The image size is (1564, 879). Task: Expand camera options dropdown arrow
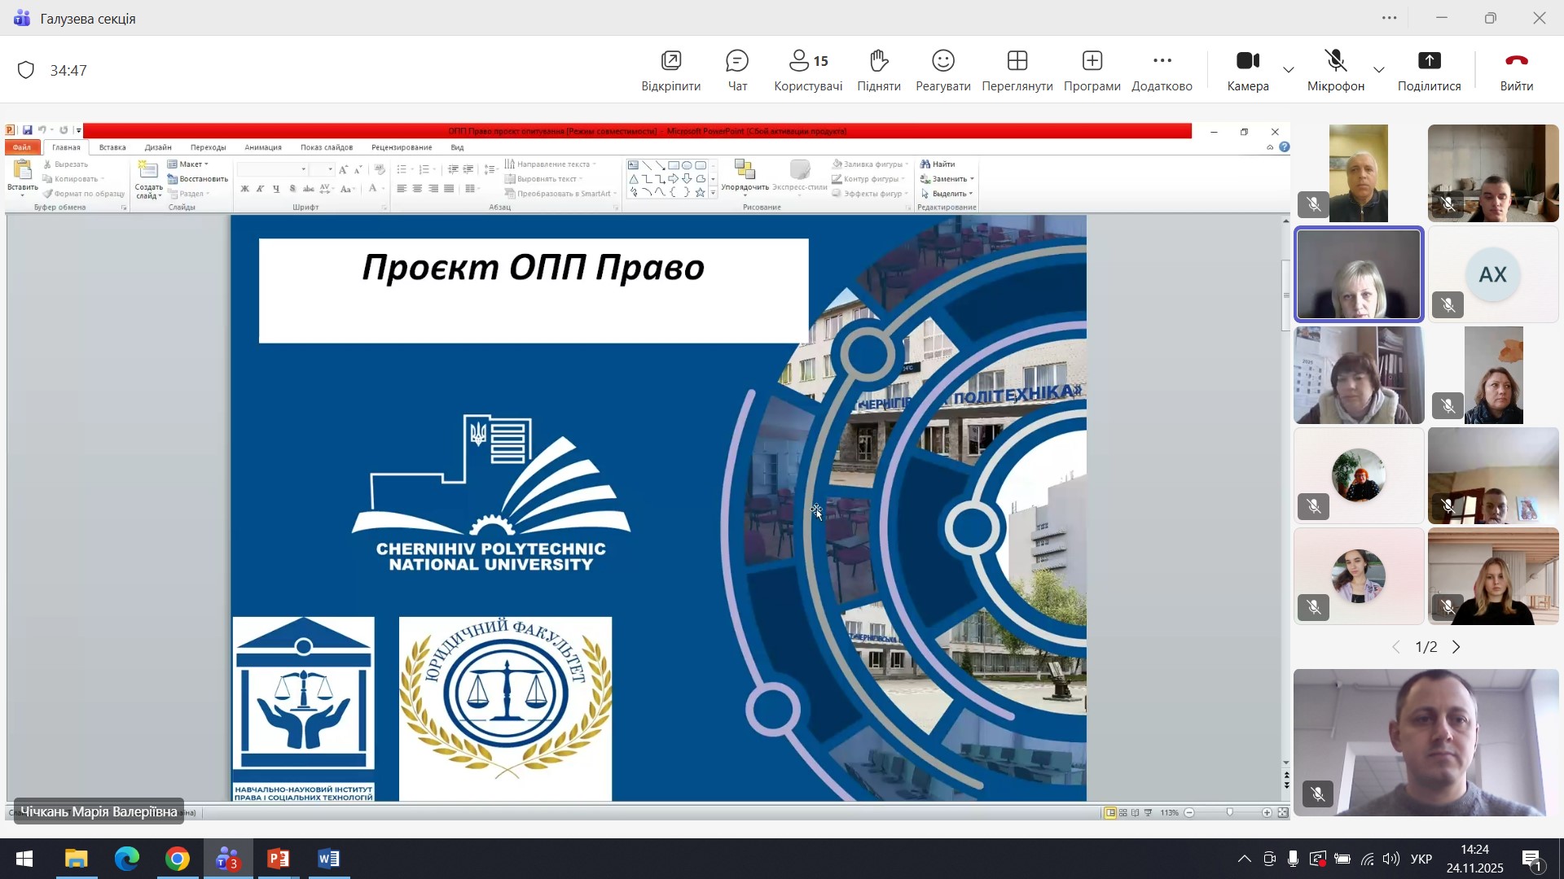1289,70
